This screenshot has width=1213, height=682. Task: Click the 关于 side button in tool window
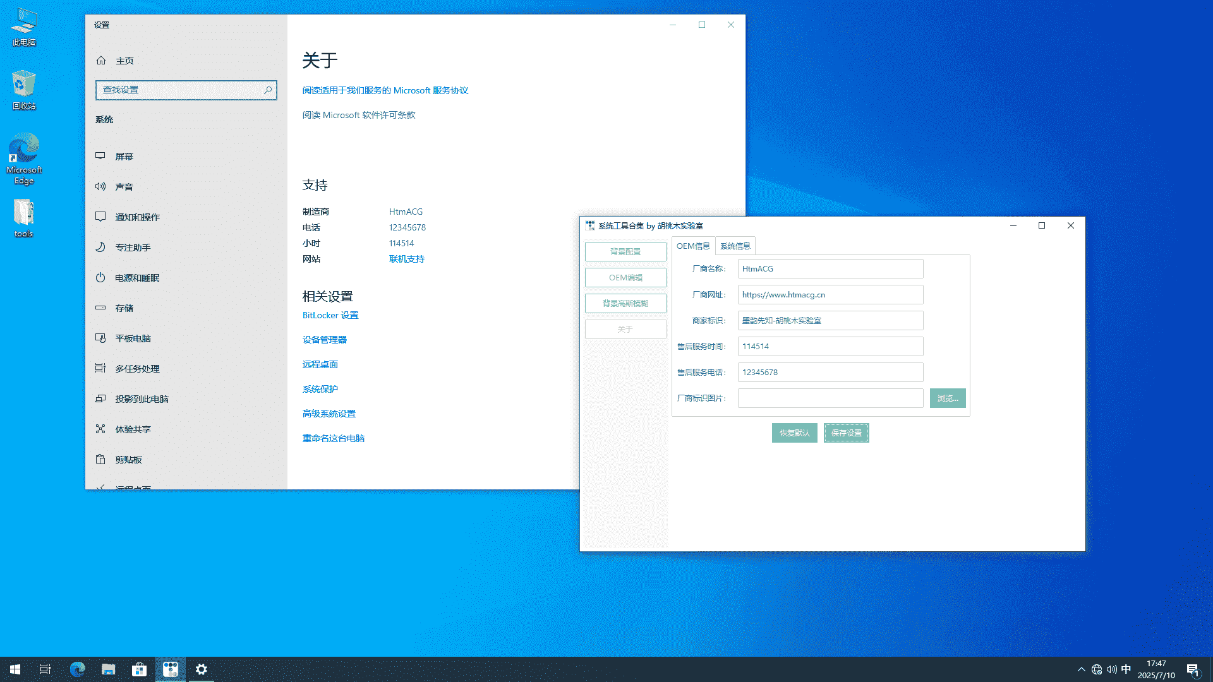point(625,329)
